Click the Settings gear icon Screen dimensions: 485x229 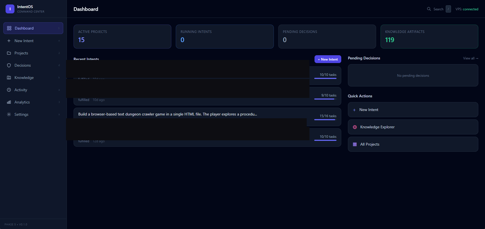pos(9,114)
